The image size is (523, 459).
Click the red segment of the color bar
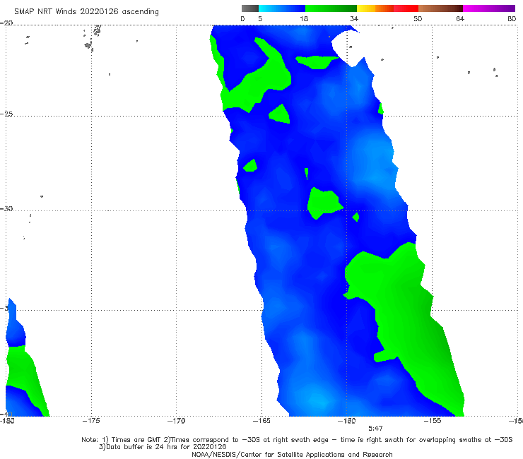tap(406, 8)
